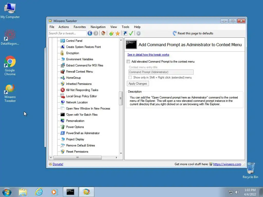Toggle Show only in Shift + Right click checkbox
This screenshot has width=263, height=197.
pyautogui.click(x=130, y=77)
